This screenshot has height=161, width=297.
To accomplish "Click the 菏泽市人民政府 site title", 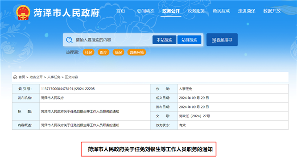I will (66, 13).
